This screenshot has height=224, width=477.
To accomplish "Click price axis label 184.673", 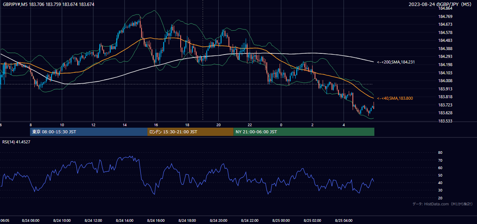I will point(445,24).
